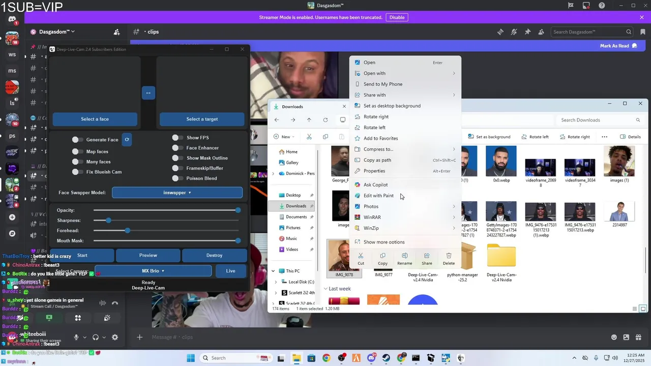Open the inswapper model dropdown

(x=177, y=193)
